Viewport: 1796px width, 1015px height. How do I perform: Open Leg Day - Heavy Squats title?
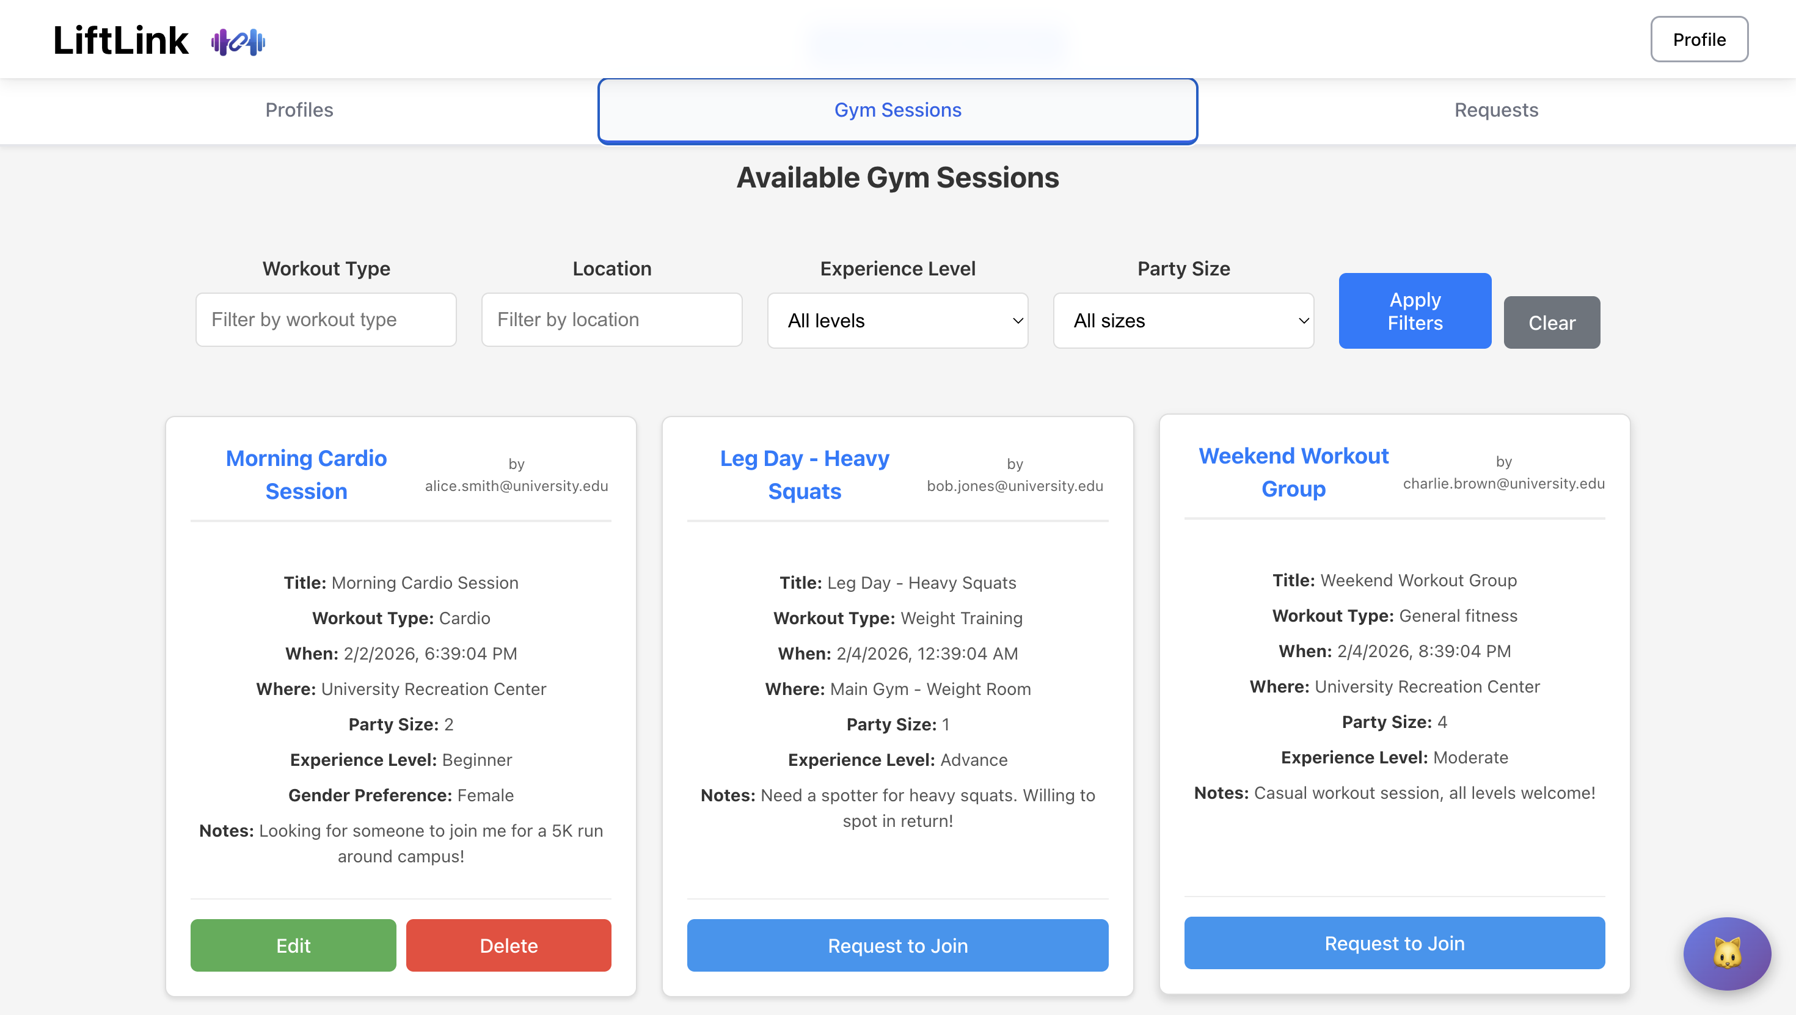804,475
